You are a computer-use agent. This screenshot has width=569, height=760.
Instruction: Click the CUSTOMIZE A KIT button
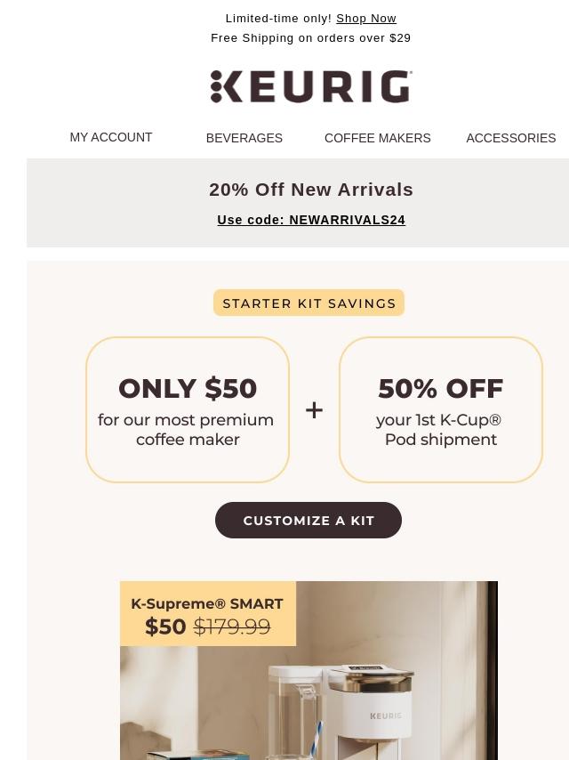point(309,520)
